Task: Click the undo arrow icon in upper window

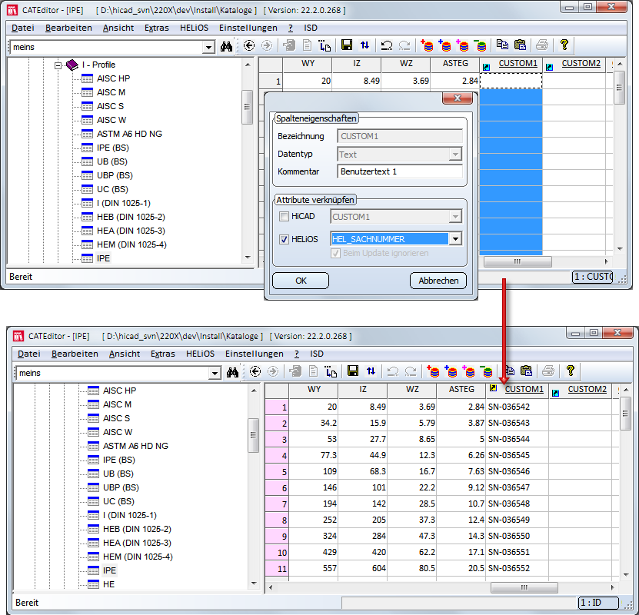Action: tap(386, 46)
